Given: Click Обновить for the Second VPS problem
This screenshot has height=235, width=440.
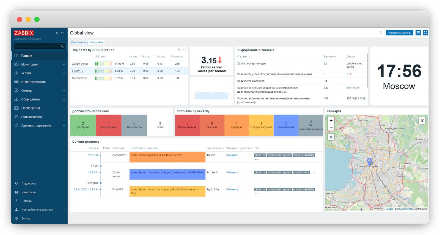Looking at the screenshot, I should (232, 155).
